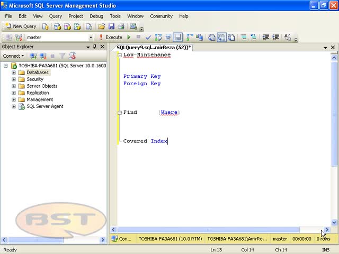Click Uncomment selected lines icon

(x=253, y=38)
